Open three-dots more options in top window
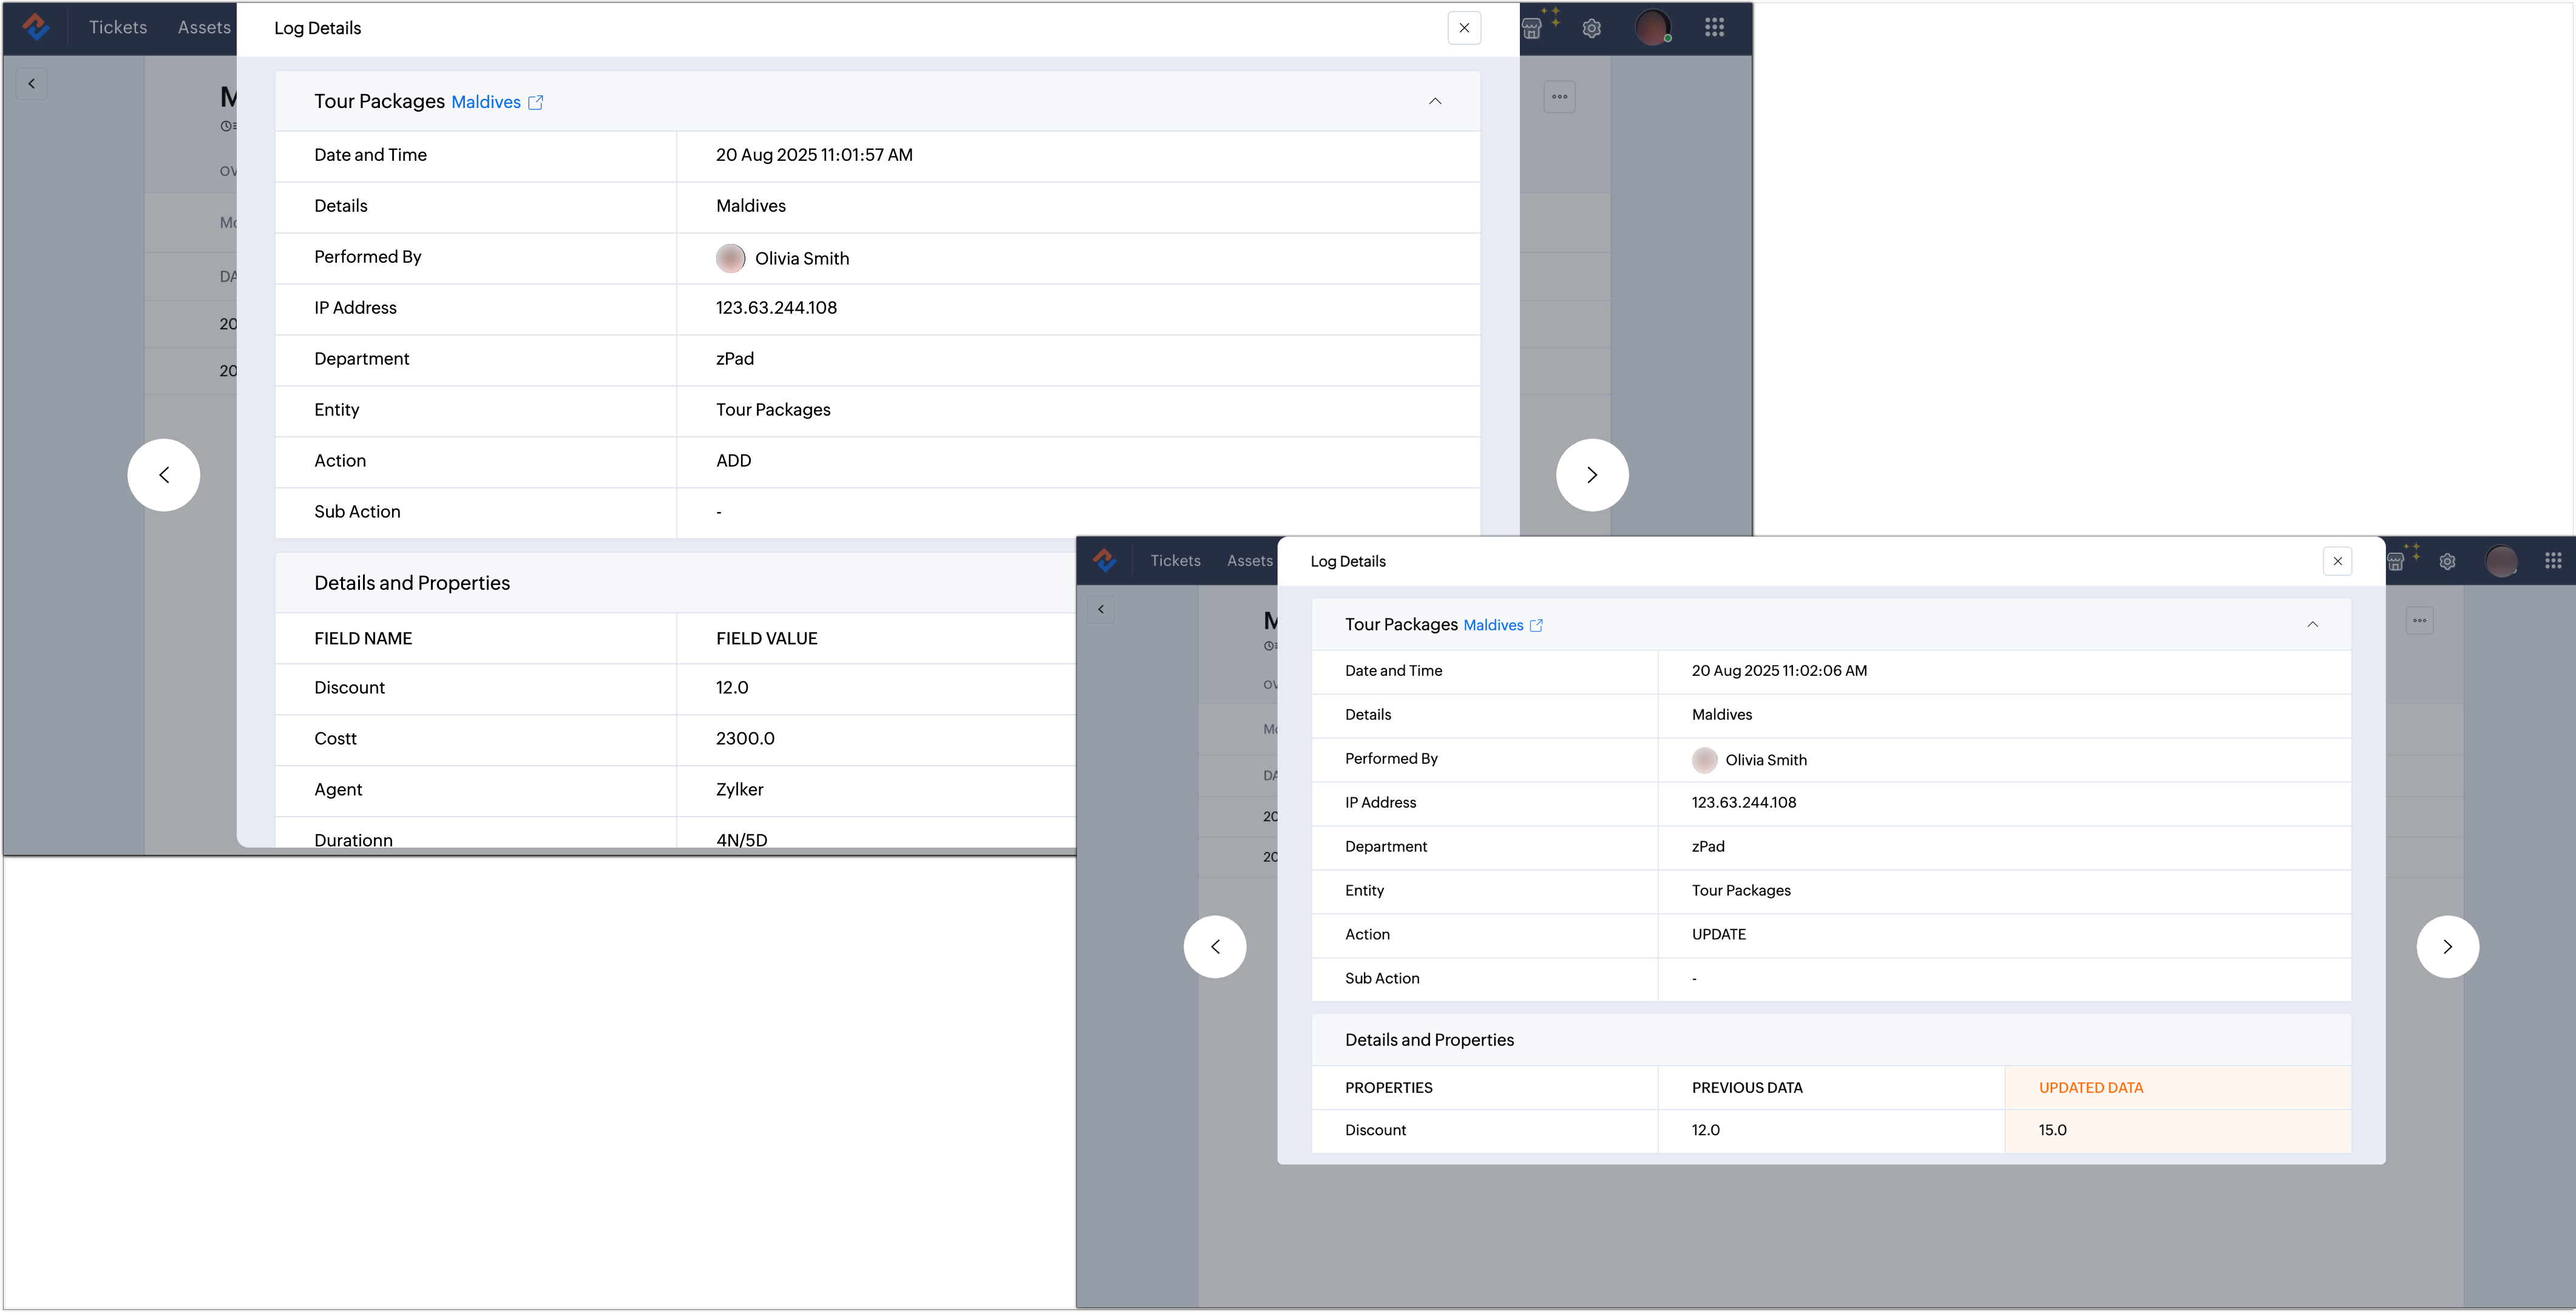 click(1559, 97)
